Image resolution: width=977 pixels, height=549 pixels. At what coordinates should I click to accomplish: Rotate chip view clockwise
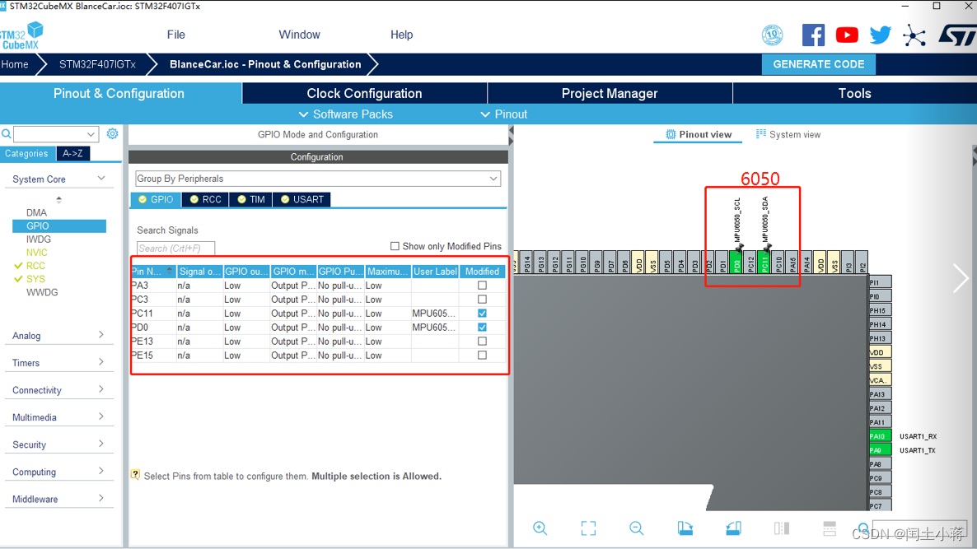tap(685, 528)
